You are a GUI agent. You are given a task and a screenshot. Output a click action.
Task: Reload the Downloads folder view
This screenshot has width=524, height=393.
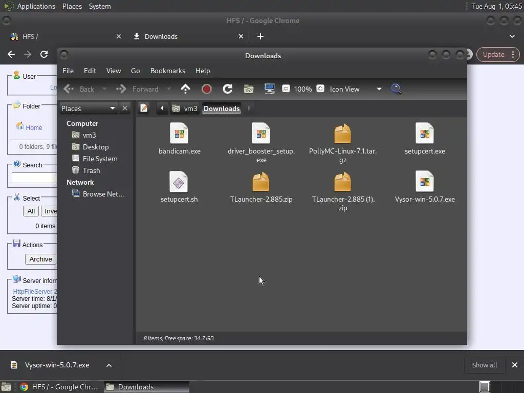(228, 89)
